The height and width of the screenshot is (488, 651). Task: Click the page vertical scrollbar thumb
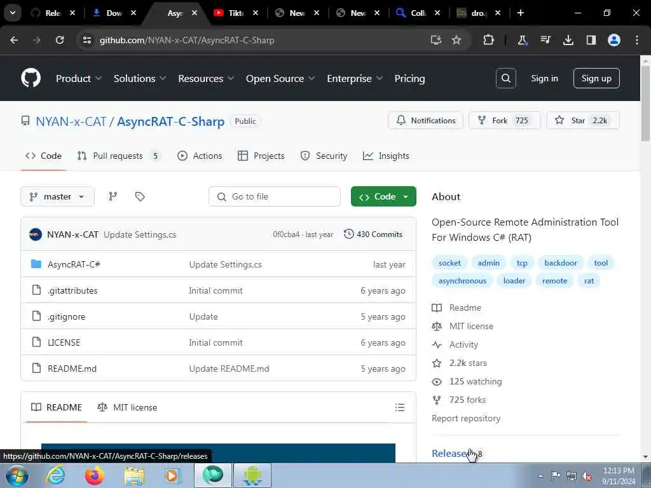pyautogui.click(x=645, y=102)
